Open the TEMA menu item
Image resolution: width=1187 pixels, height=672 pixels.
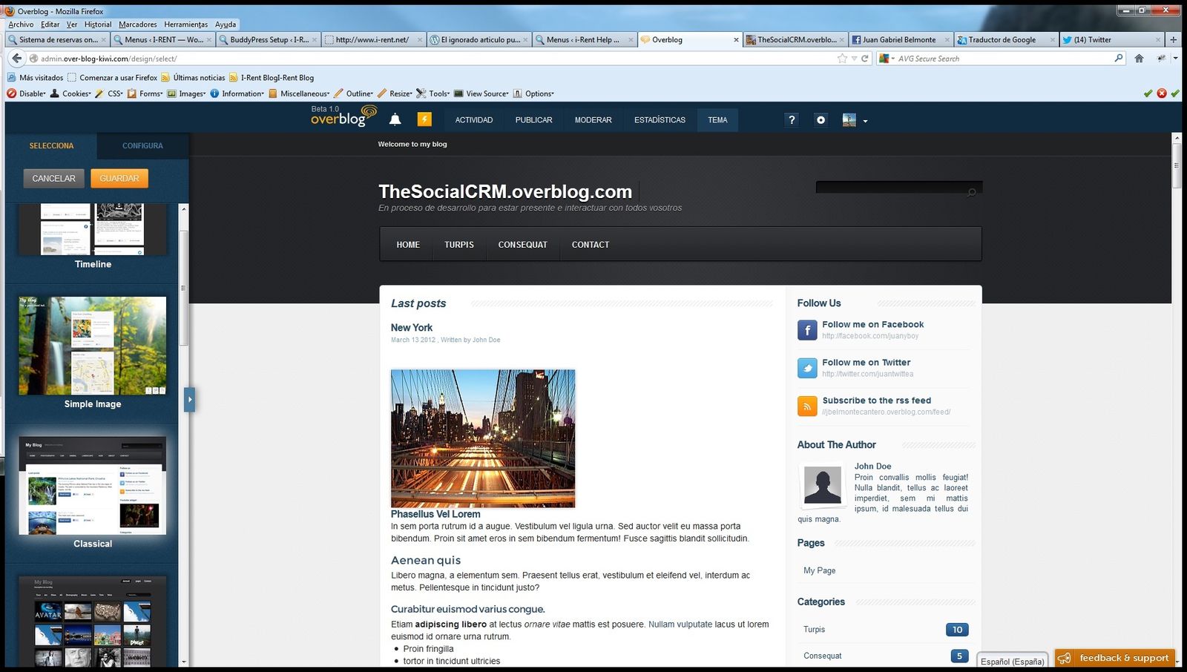717,120
